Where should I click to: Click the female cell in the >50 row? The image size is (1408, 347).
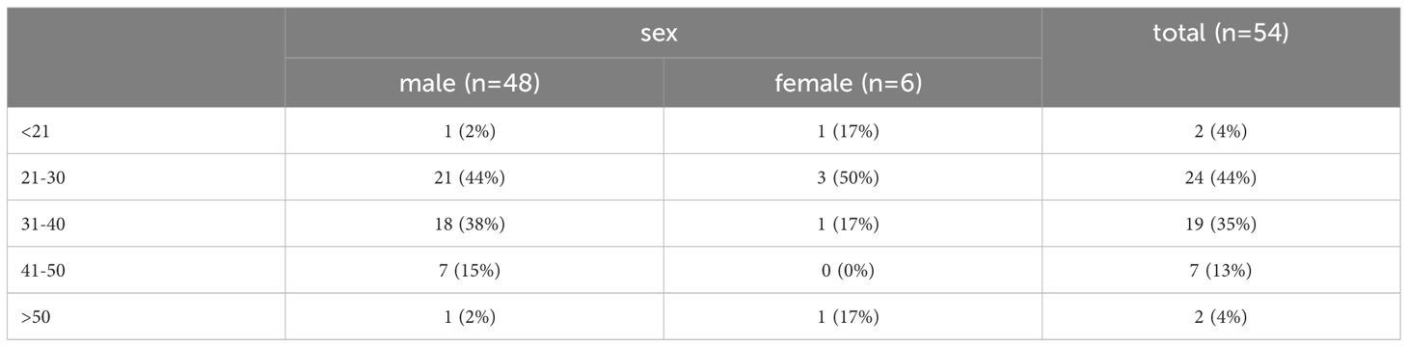pyautogui.click(x=853, y=316)
